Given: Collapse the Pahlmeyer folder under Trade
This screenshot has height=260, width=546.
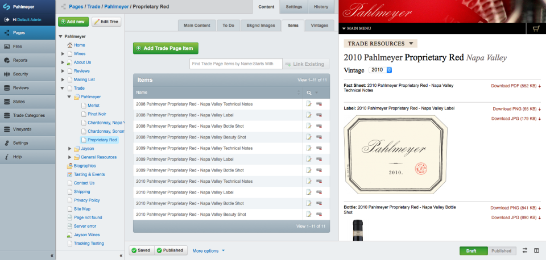Looking at the screenshot, I should [69, 97].
